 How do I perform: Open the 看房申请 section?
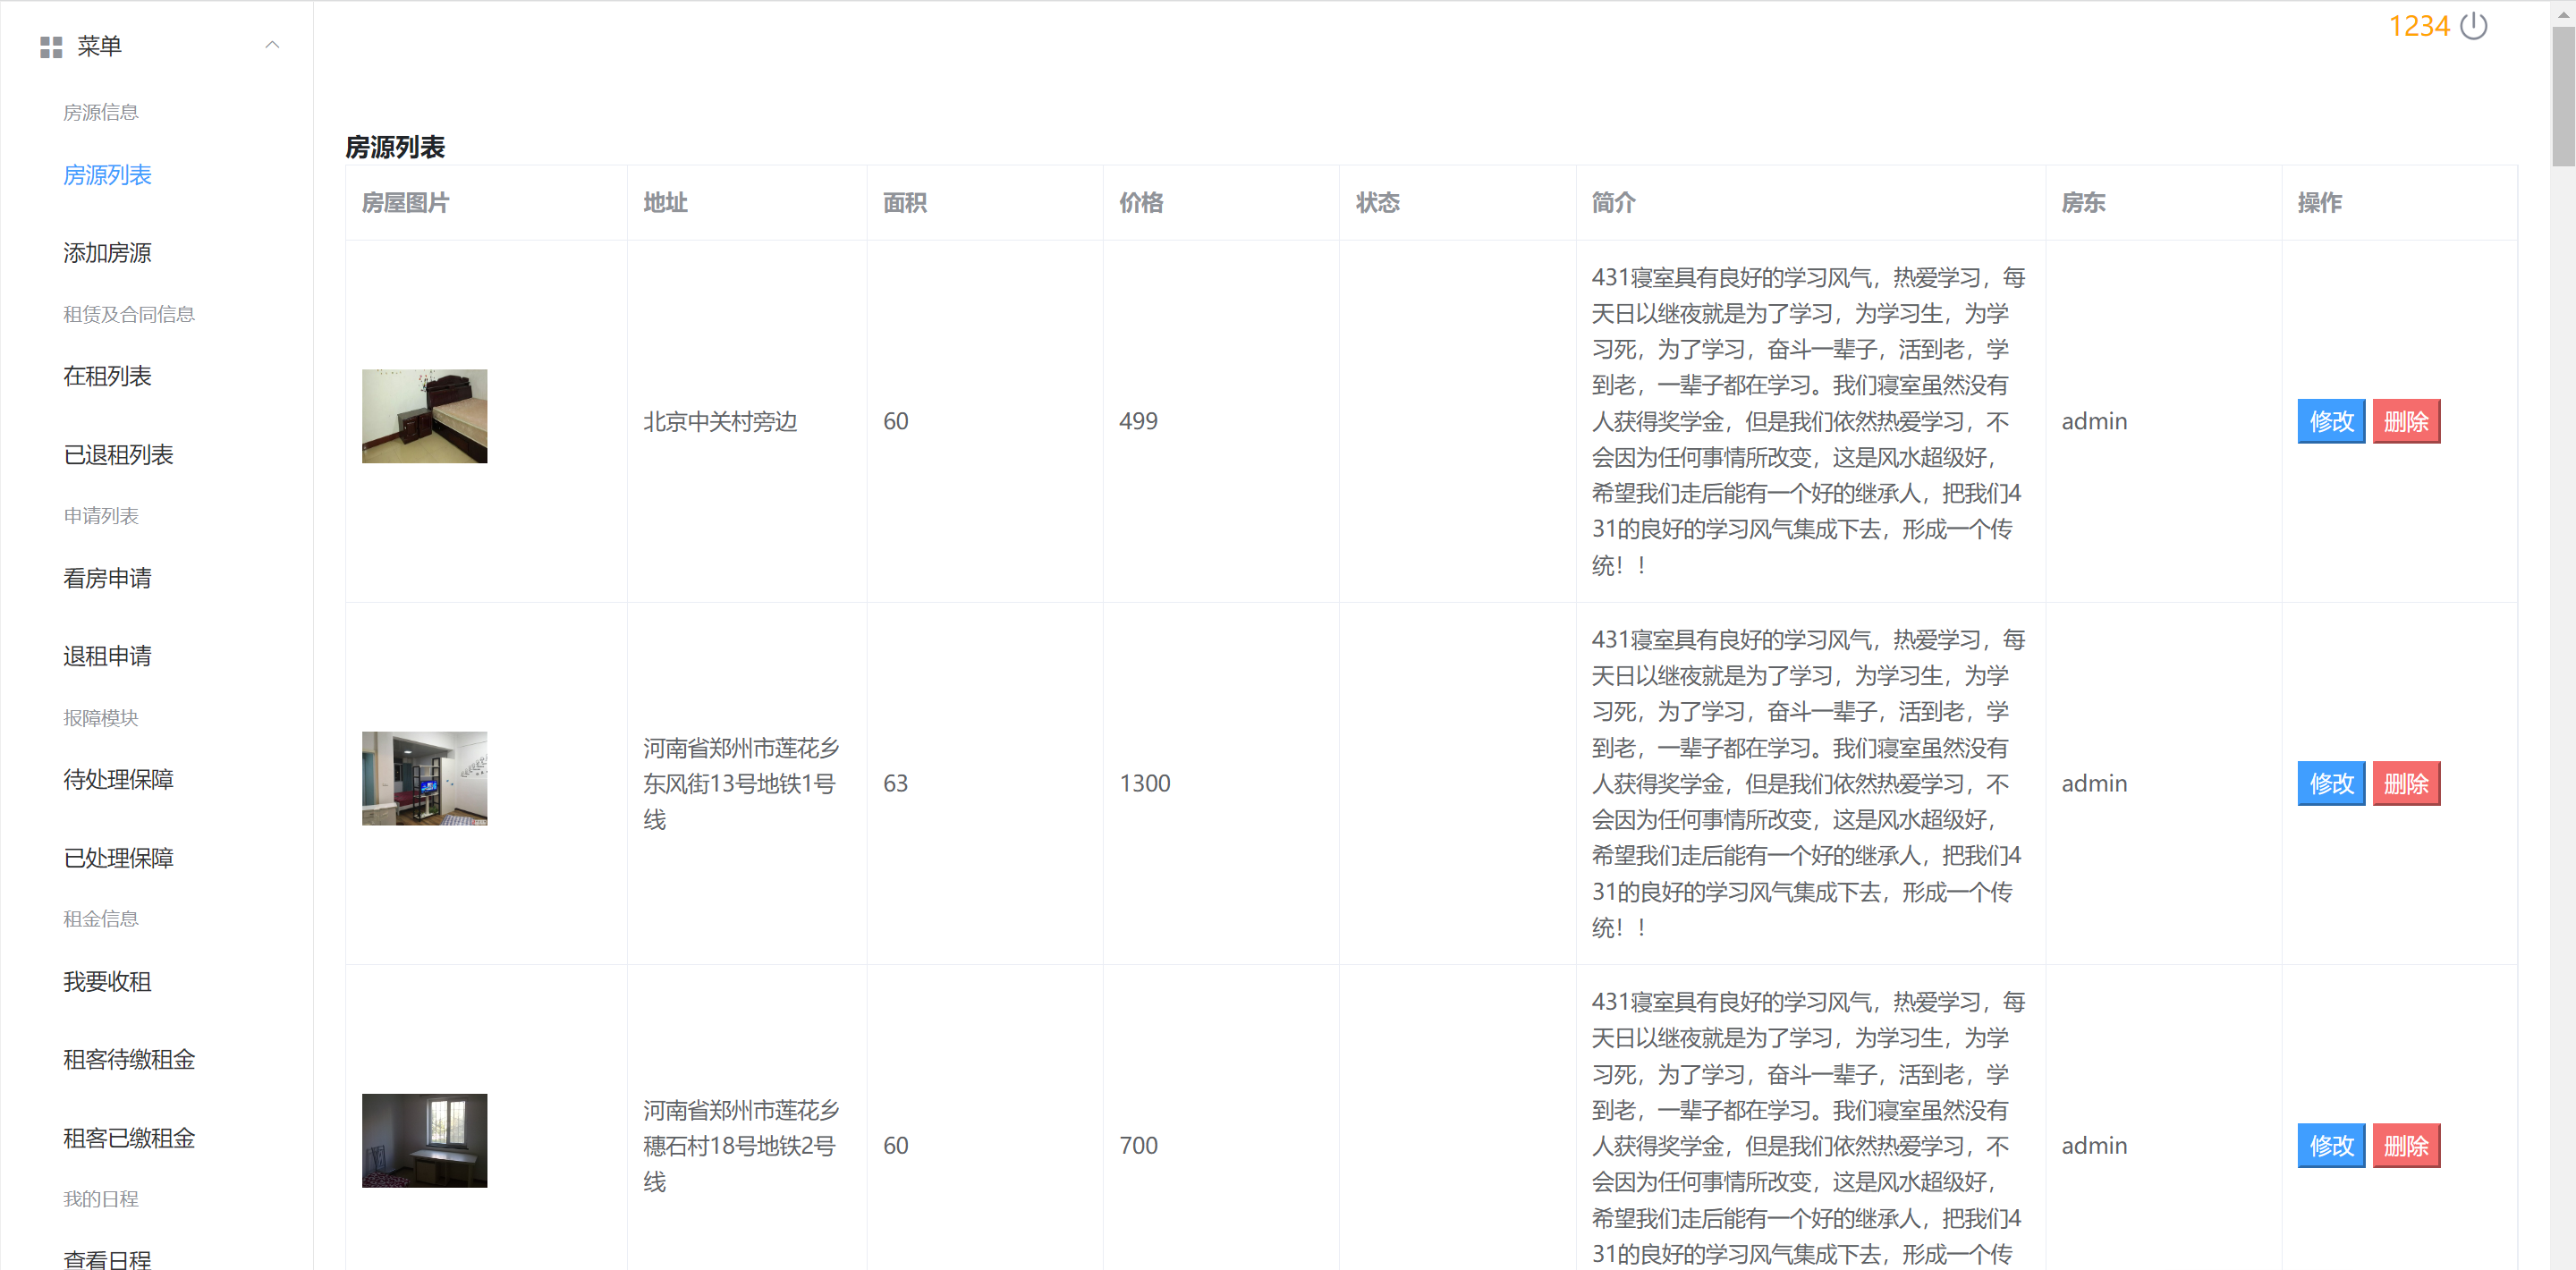tap(107, 578)
